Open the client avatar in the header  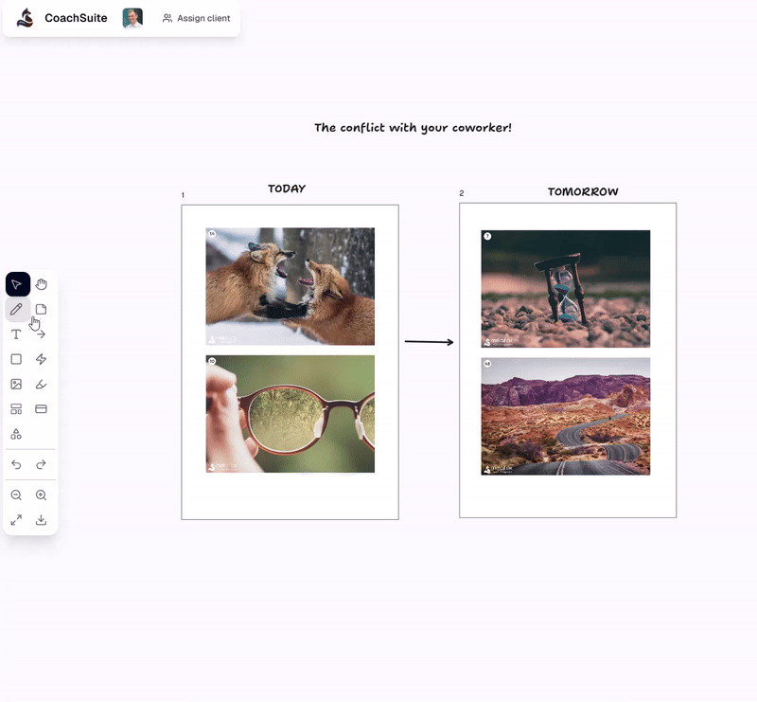click(x=132, y=17)
